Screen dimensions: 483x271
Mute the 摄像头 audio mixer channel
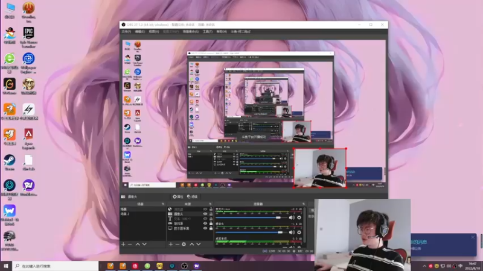coord(292,232)
